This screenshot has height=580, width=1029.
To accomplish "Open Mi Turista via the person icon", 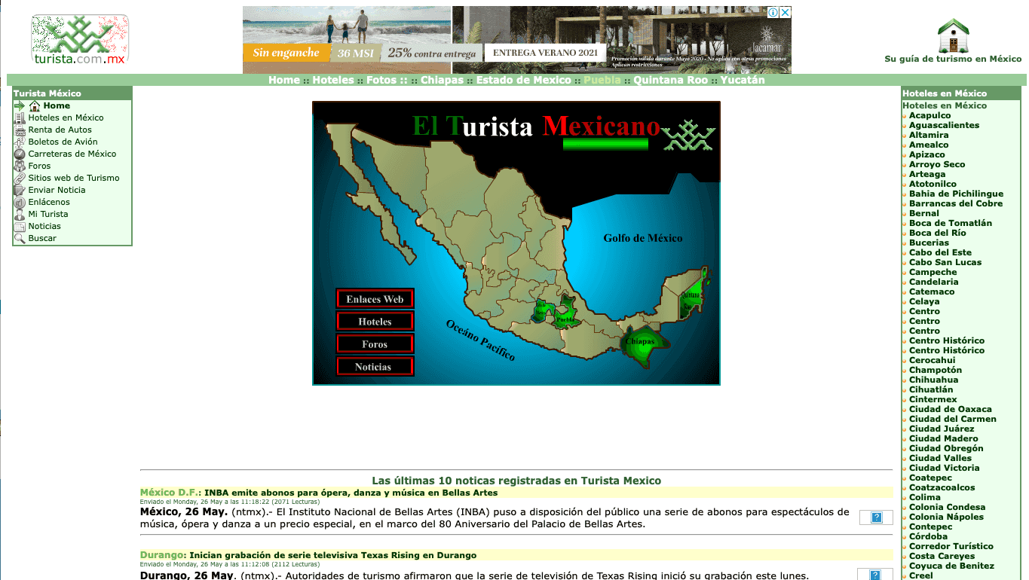I will pyautogui.click(x=20, y=214).
